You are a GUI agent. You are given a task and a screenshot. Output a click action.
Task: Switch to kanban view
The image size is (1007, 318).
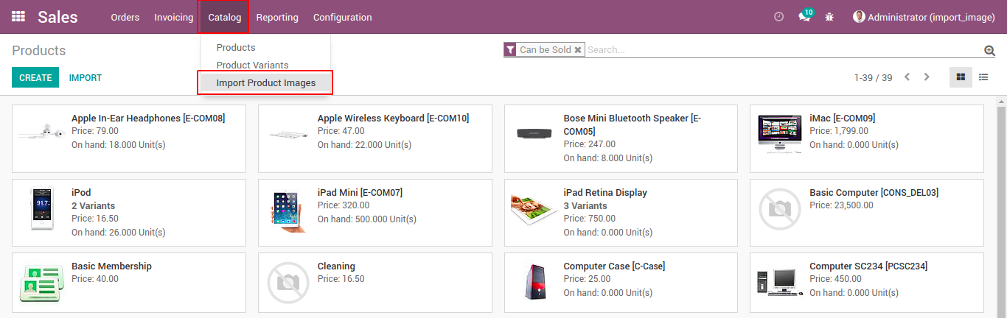[961, 77]
